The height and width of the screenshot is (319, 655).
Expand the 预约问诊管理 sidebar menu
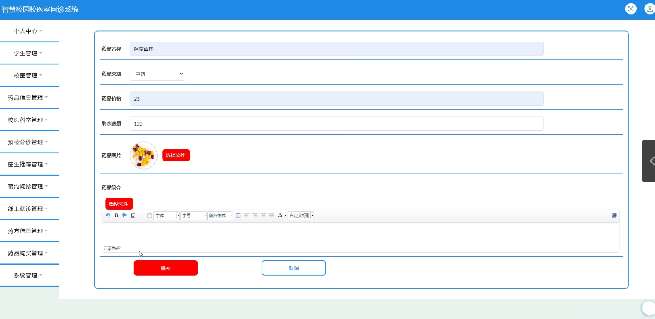[x=28, y=186]
